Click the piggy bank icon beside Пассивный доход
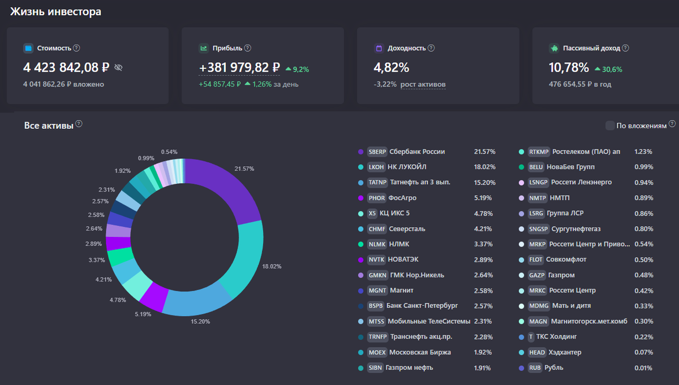The width and height of the screenshot is (679, 385). click(x=555, y=48)
